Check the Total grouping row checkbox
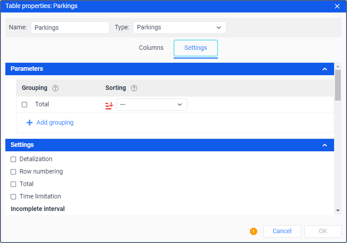The width and height of the screenshot is (347, 243). 24,105
